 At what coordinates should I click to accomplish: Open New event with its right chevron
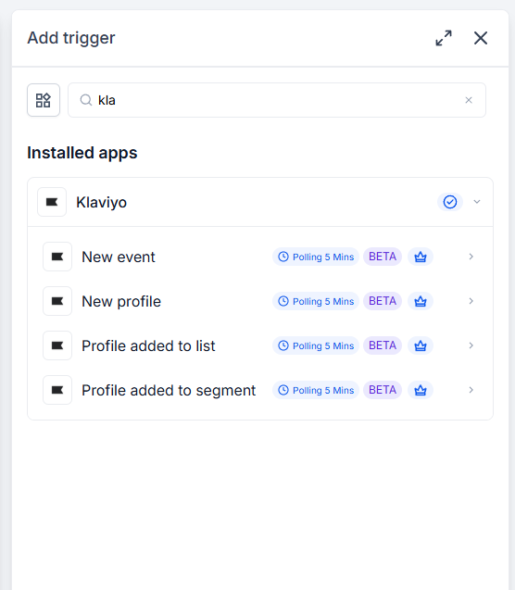(x=471, y=257)
